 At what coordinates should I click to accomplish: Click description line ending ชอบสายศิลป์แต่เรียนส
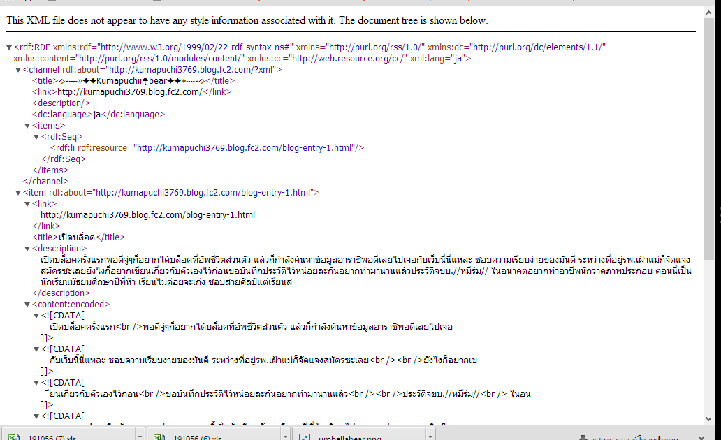(166, 282)
